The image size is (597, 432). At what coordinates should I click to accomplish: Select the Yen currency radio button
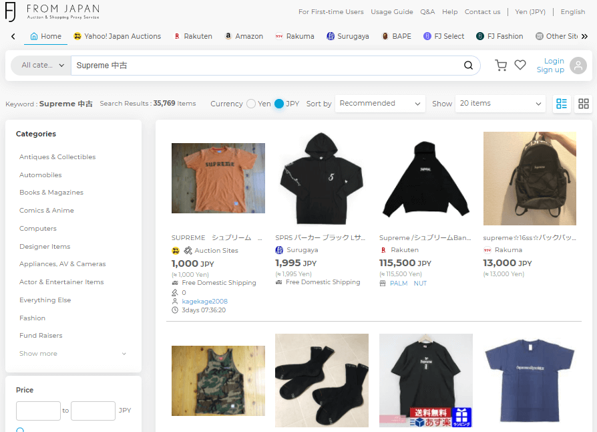click(251, 104)
